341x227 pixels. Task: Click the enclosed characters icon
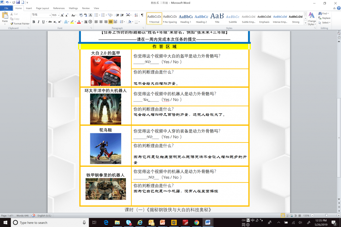pos(90,22)
